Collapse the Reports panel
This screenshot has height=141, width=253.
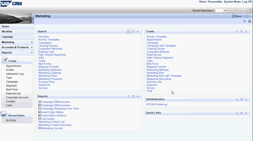pyautogui.click(x=133, y=96)
